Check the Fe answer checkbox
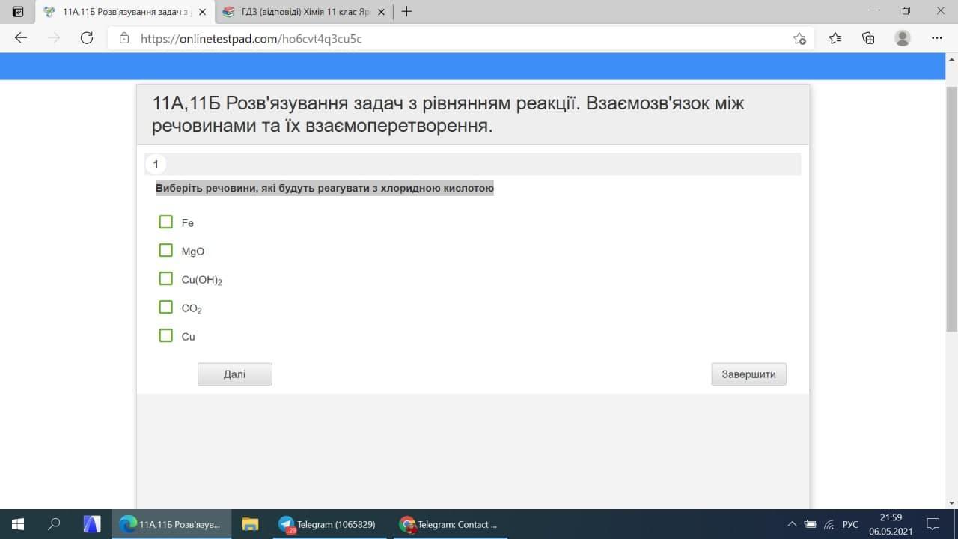Viewport: 958px width, 539px height. tap(166, 222)
